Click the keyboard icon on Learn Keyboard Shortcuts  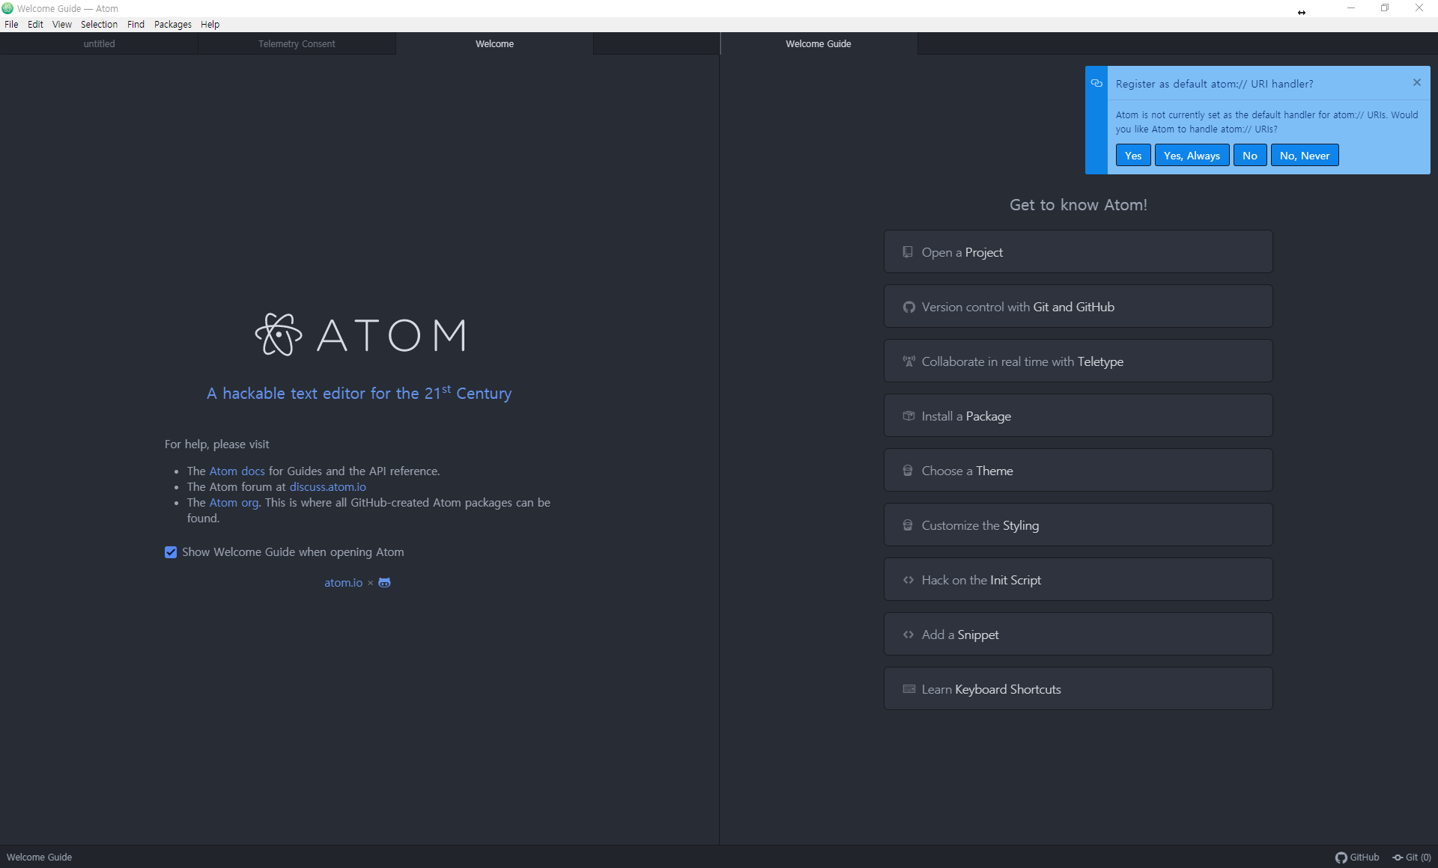point(908,689)
